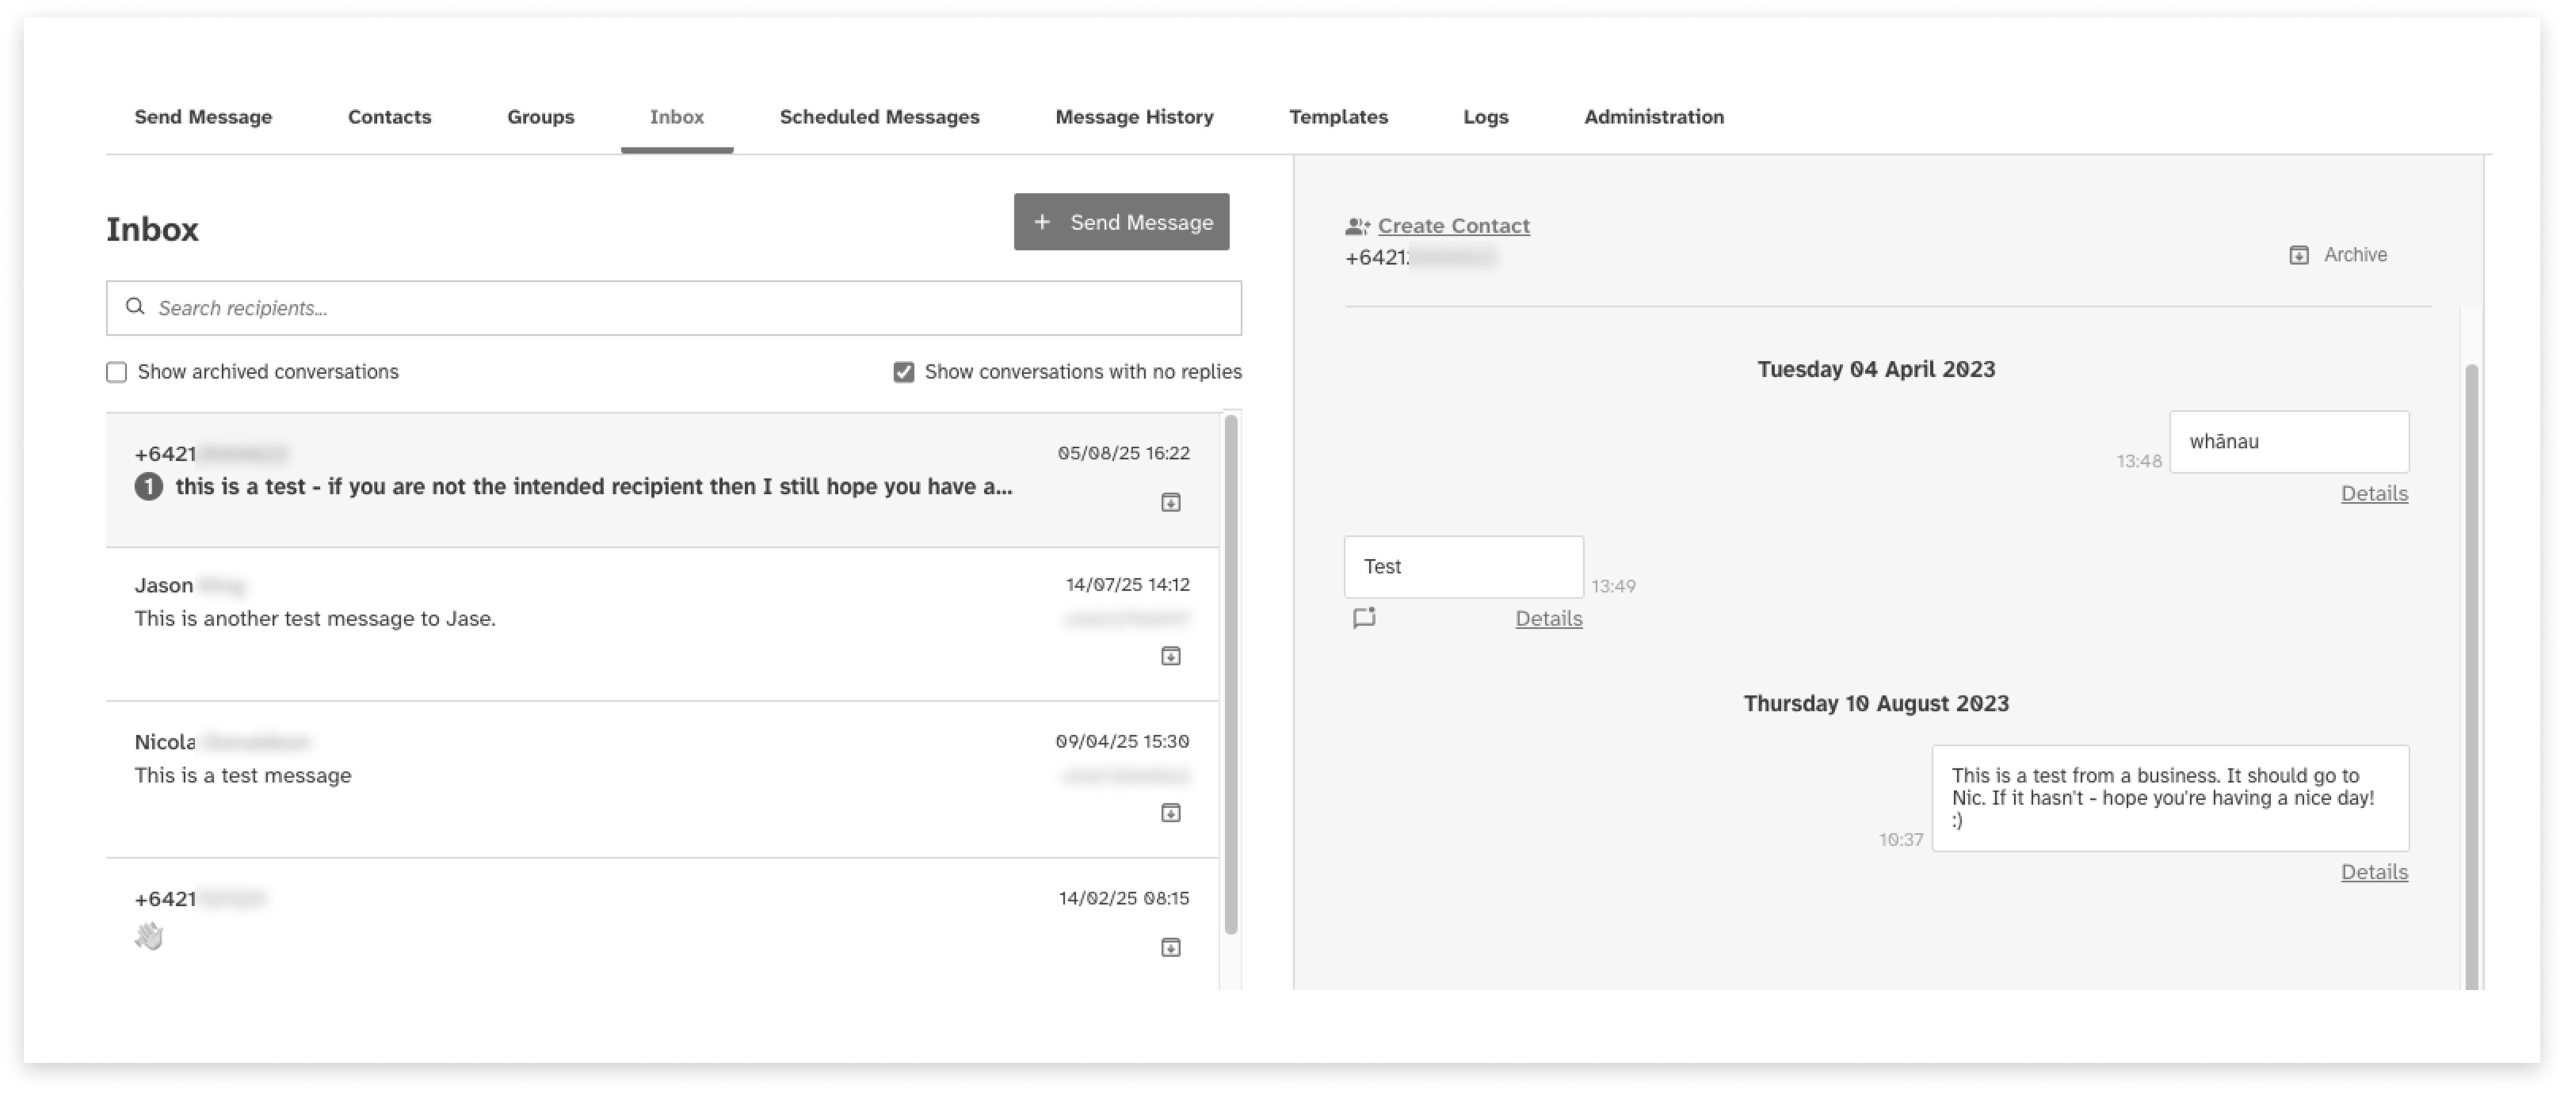Click the unread count badge on the top conversation
The image size is (2564, 1093).
(148, 486)
